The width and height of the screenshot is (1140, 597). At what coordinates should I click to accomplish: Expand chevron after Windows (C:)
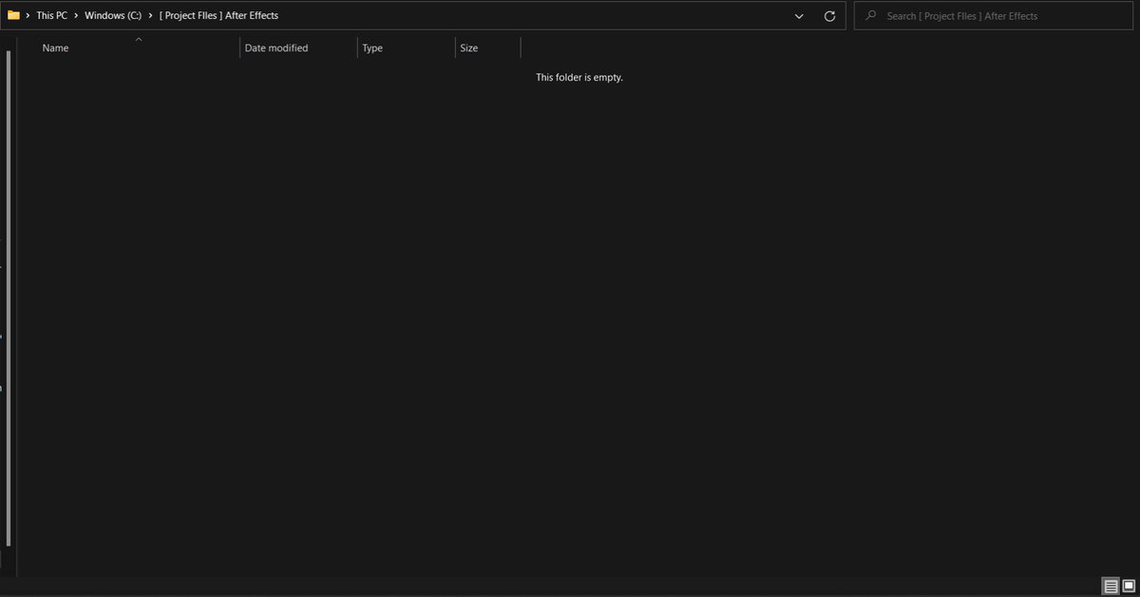tap(150, 15)
